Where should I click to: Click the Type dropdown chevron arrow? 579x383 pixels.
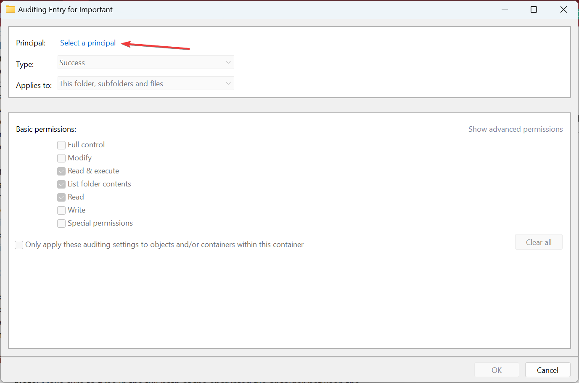(228, 63)
